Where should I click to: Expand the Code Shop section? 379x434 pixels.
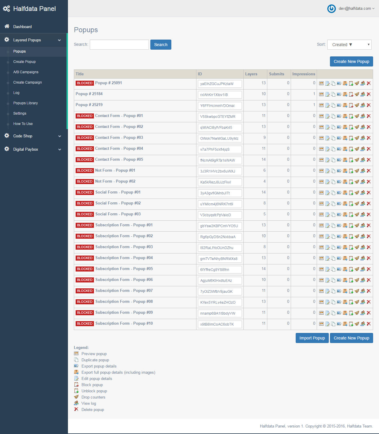[x=33, y=136]
